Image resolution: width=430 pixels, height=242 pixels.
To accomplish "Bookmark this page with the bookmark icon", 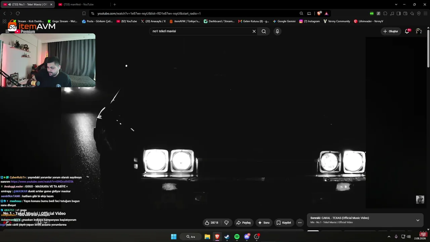I will (x=84, y=13).
